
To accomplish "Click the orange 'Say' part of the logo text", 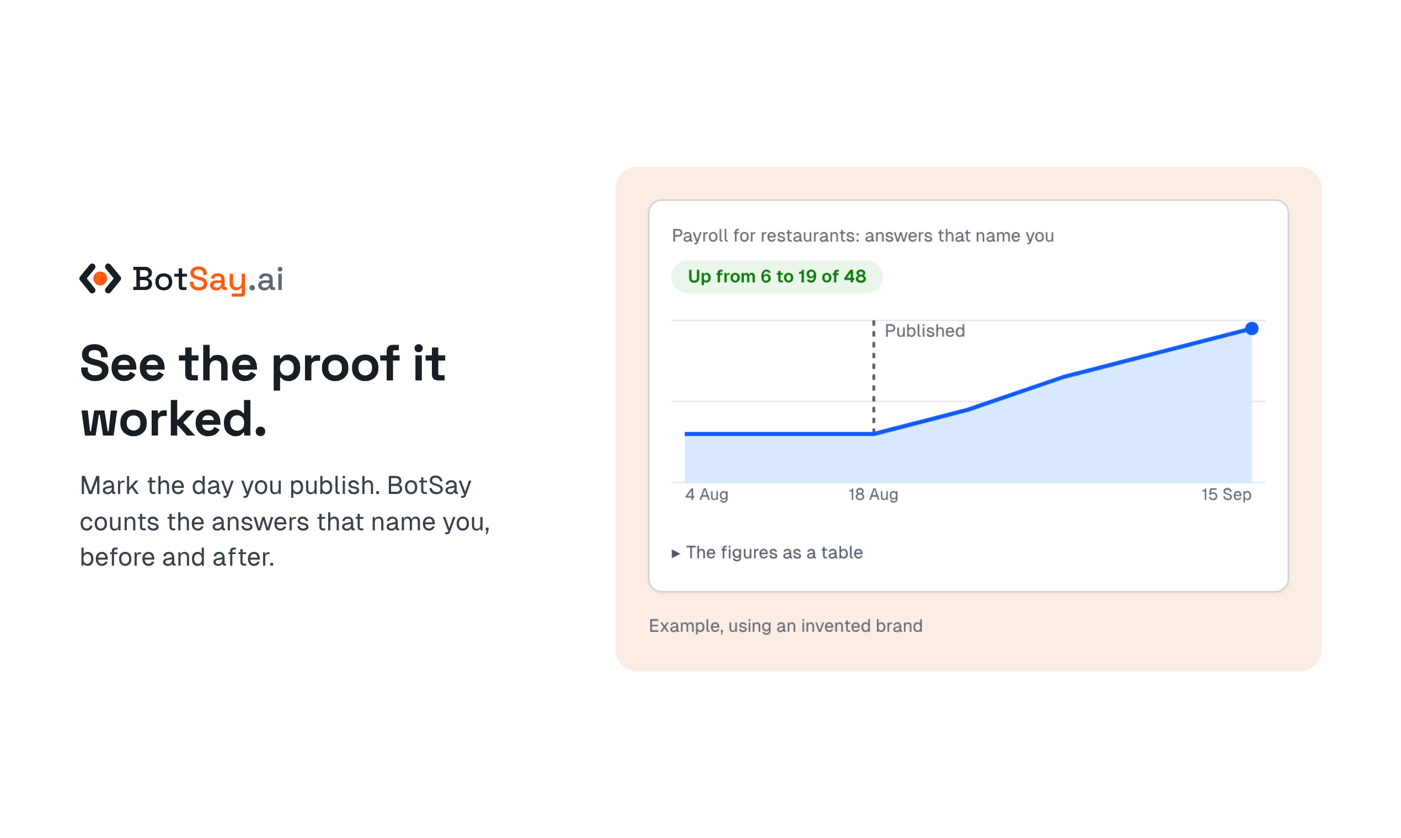I will coord(217,281).
